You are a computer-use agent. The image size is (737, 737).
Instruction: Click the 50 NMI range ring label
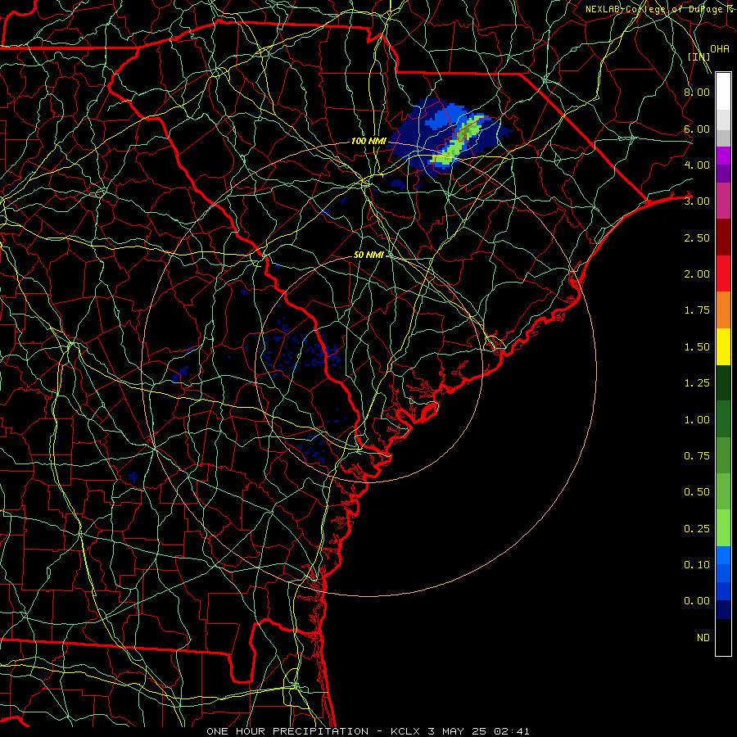pos(368,255)
